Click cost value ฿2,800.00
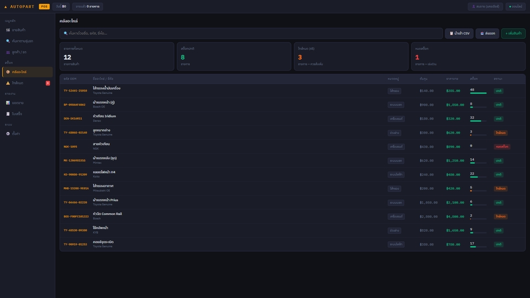 [428, 216]
